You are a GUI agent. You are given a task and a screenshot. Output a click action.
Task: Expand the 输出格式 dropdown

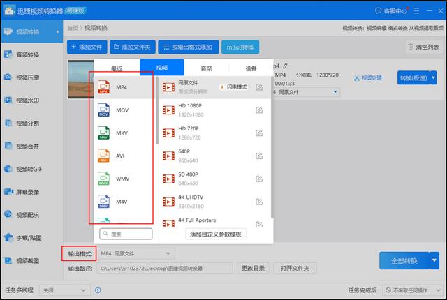(135, 254)
